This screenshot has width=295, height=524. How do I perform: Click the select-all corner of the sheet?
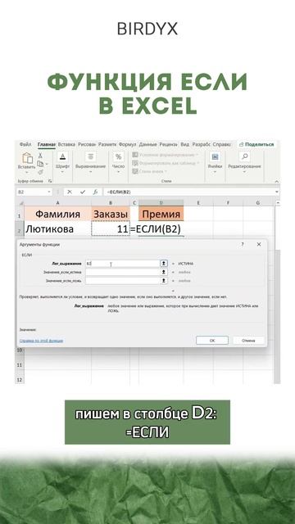20,203
